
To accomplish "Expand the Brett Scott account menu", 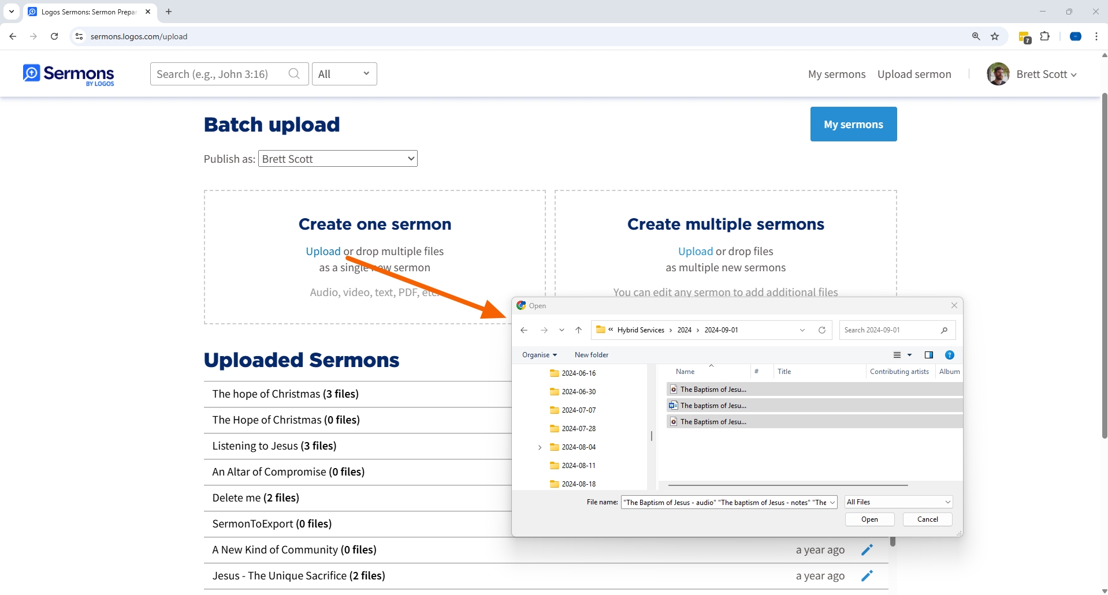I will [x=1047, y=74].
